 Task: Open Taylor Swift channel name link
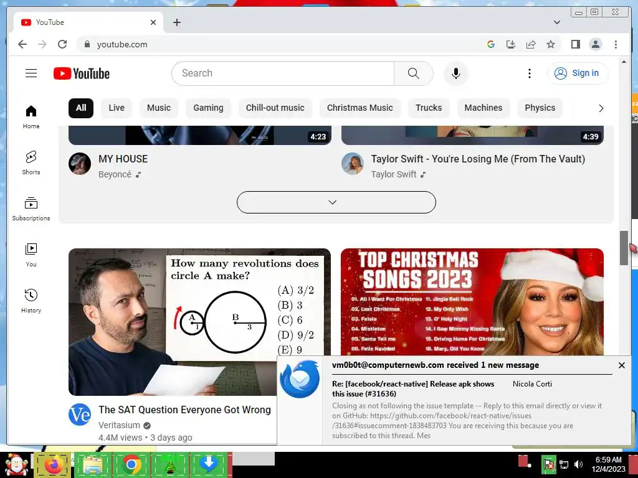coord(394,174)
